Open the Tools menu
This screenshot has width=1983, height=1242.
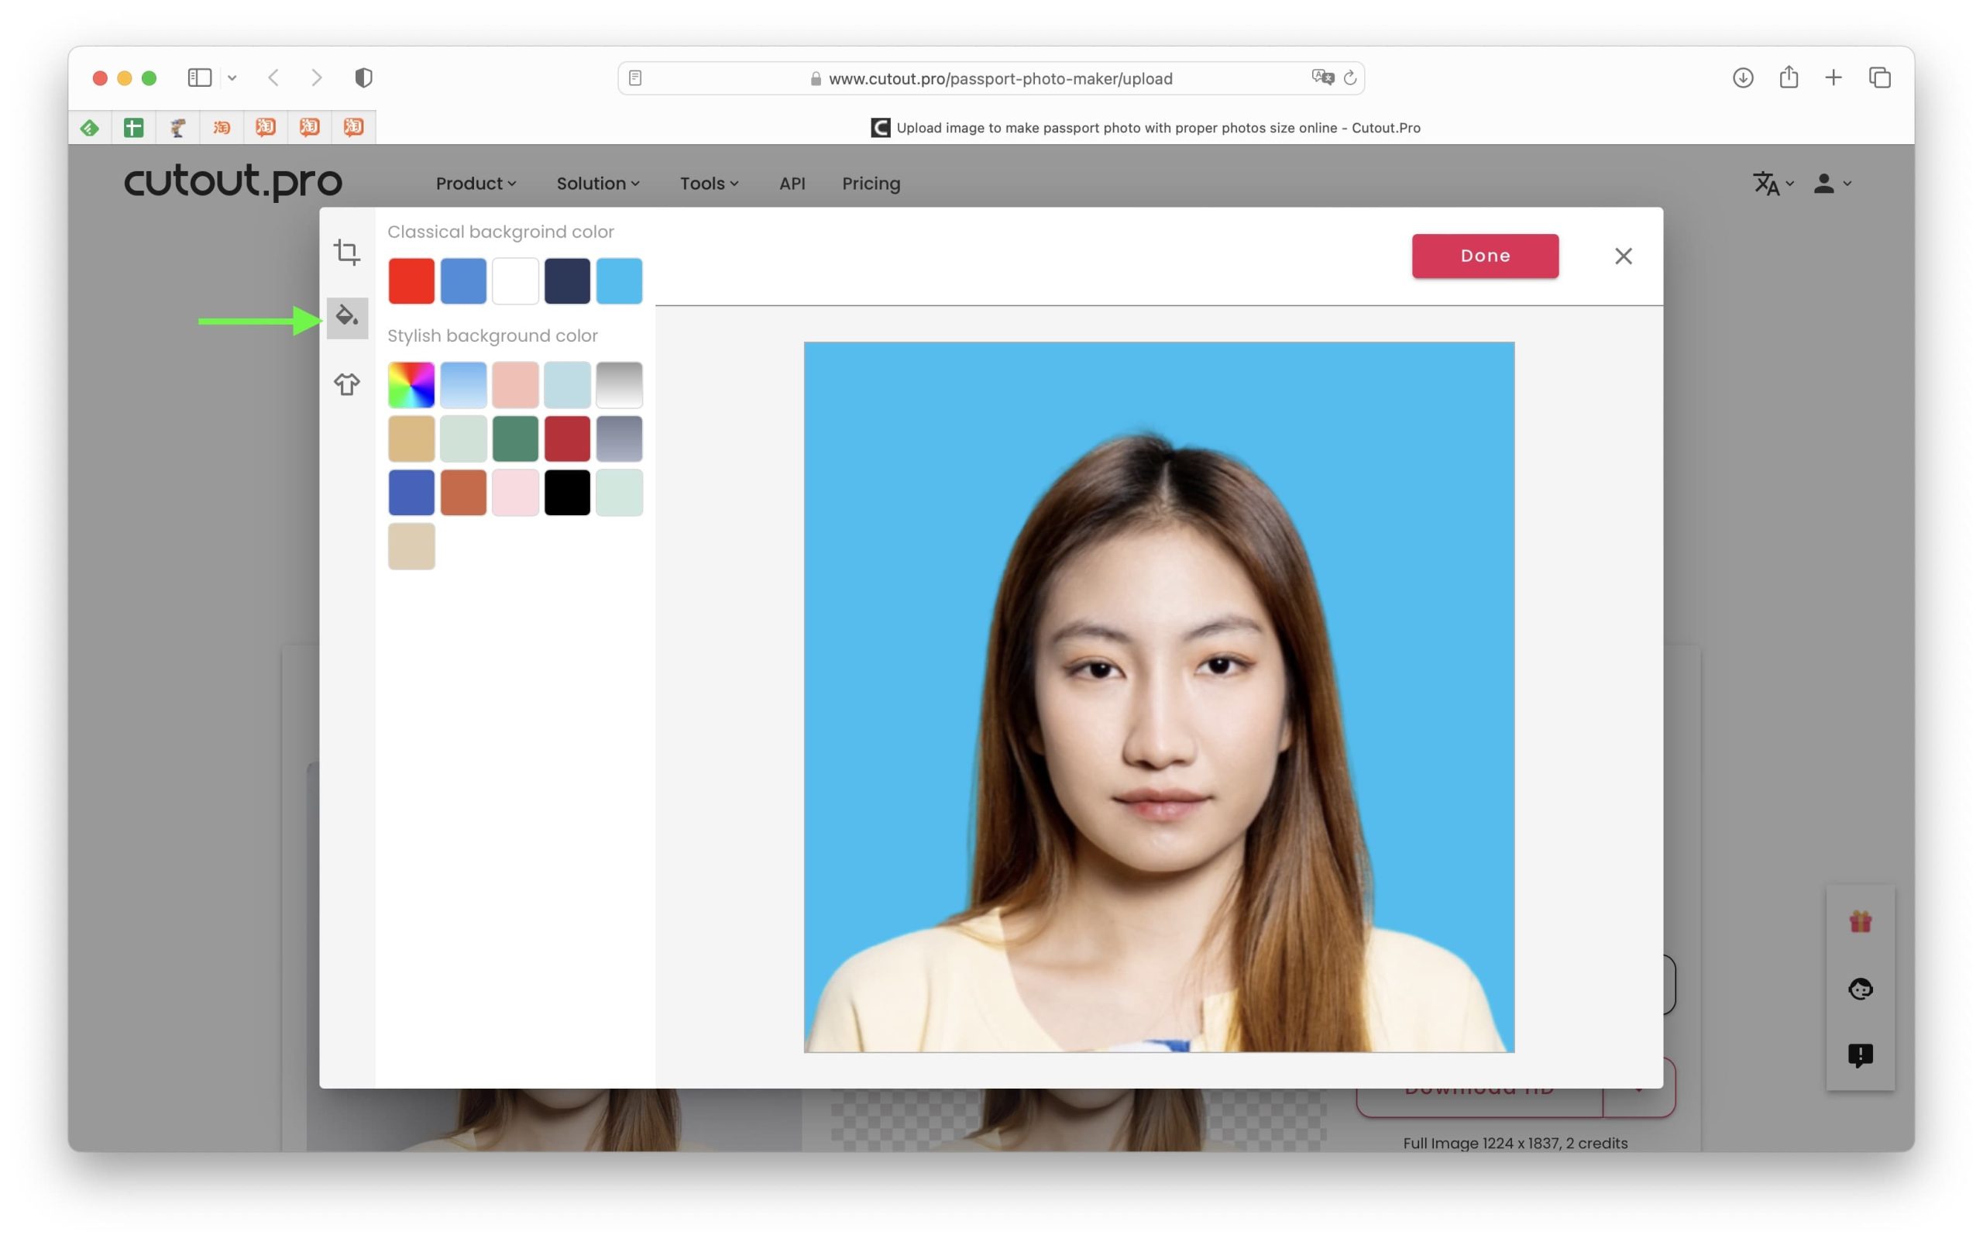click(x=709, y=184)
